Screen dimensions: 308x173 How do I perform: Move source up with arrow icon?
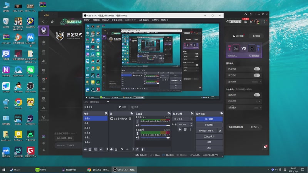point(127,150)
